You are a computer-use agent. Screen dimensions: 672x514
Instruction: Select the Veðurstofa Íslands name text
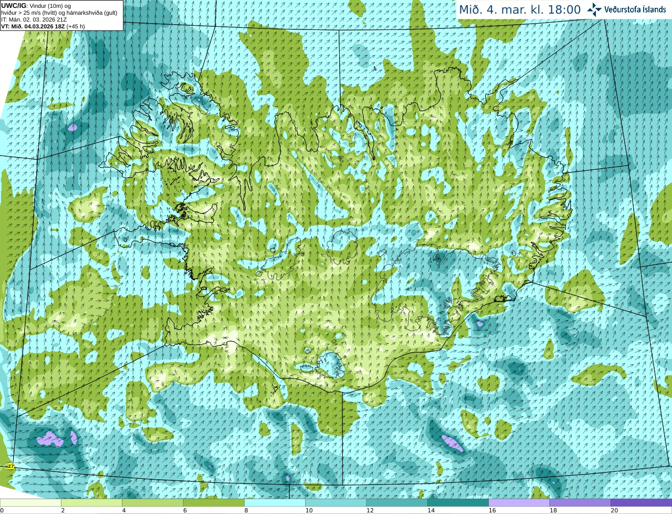coord(635,9)
